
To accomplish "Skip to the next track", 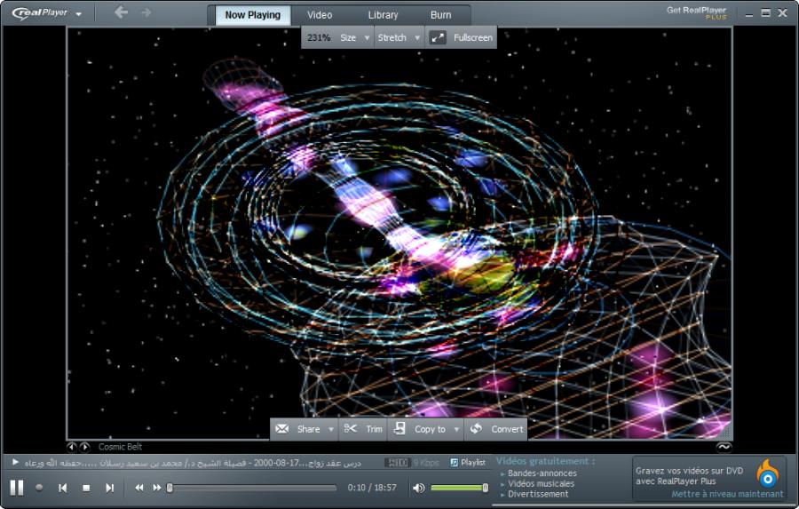I will click(109, 488).
